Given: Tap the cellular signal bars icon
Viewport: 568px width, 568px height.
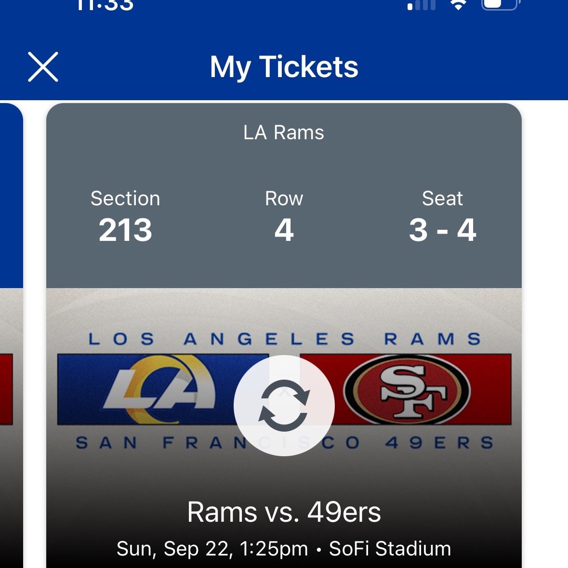Looking at the screenshot, I should coord(421,4).
